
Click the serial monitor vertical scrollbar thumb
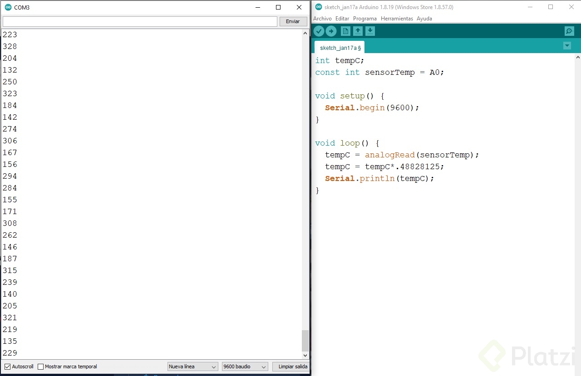(x=305, y=341)
